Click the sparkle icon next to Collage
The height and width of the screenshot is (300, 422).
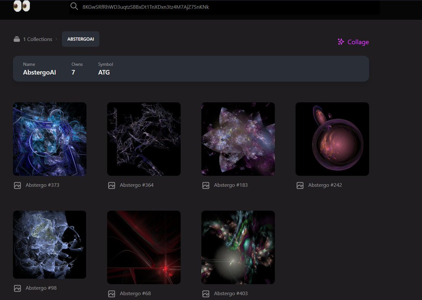point(340,42)
